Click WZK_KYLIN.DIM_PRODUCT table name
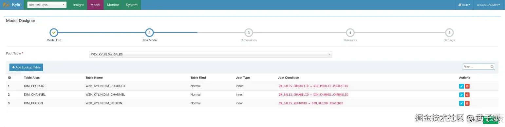Viewport: 505px width, 127px height. 105,86
